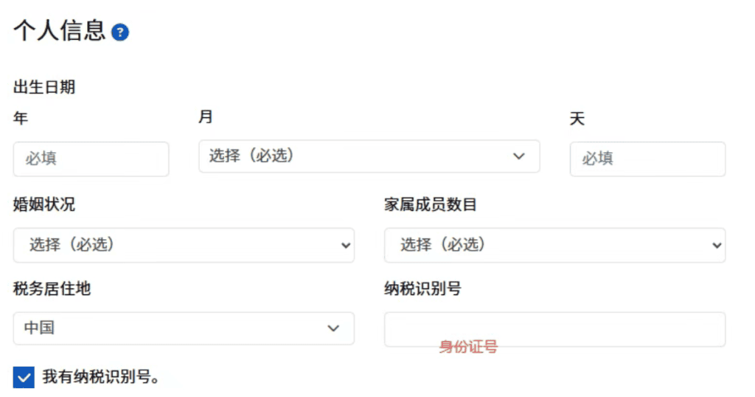This screenshot has height=397, width=755.
Task: Click the blue help question mark icon
Action: coord(120,32)
